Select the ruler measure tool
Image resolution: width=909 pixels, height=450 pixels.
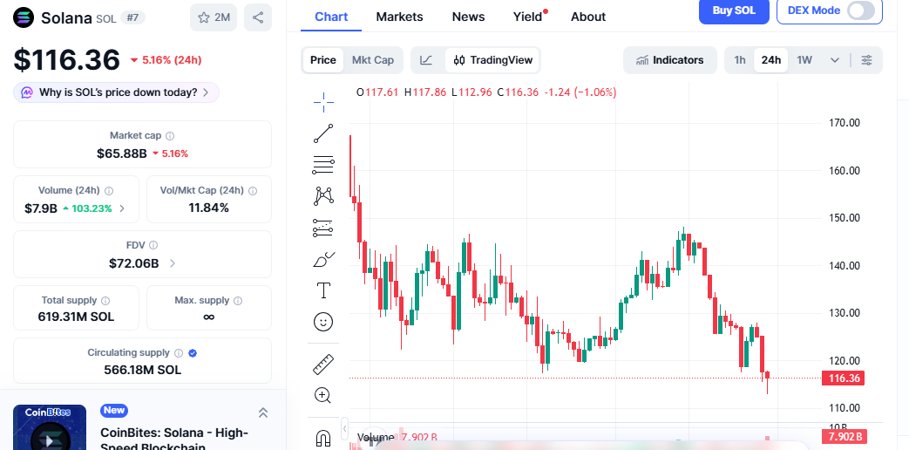click(x=323, y=364)
